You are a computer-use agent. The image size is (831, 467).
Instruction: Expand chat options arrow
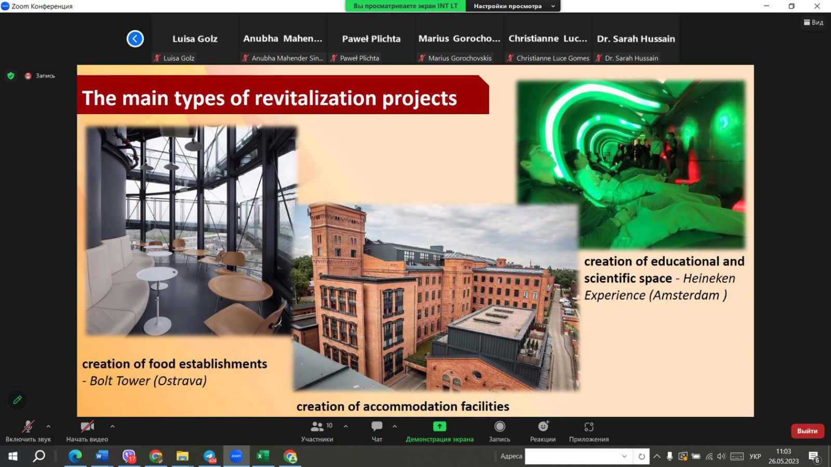[x=395, y=426]
